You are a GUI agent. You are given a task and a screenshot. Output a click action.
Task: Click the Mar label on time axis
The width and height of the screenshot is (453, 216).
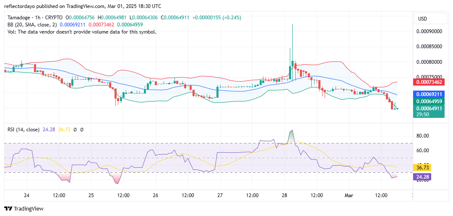(349, 195)
